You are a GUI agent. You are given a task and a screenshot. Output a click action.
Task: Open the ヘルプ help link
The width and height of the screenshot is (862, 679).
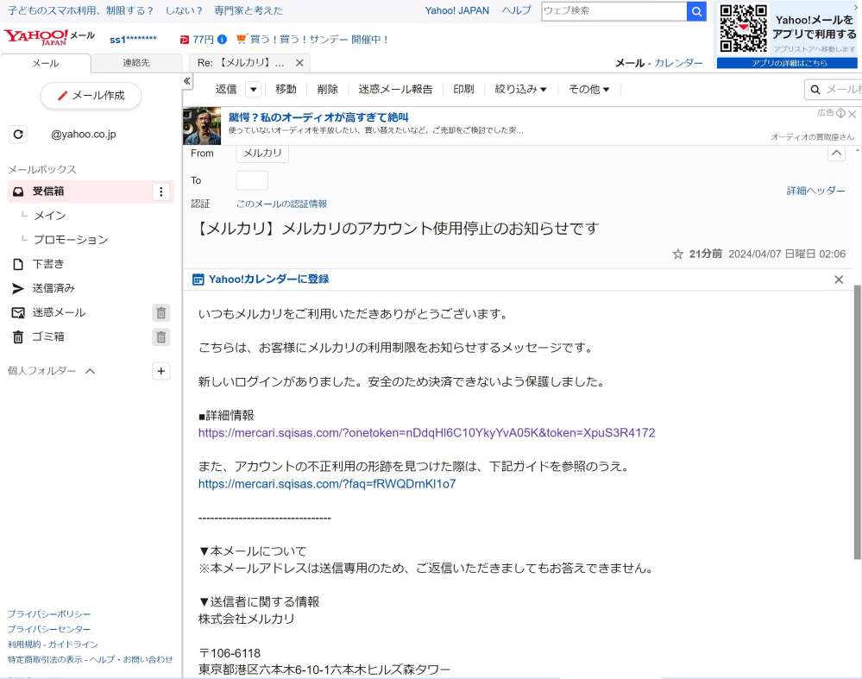(x=516, y=10)
